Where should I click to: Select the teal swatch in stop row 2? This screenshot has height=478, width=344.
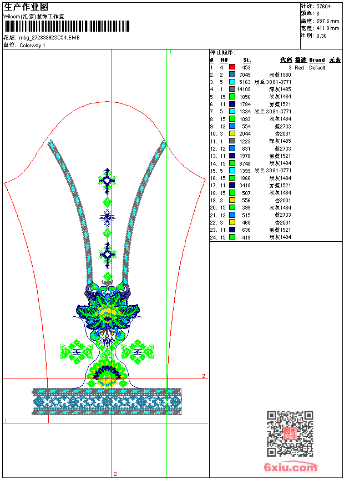[x=232, y=74]
